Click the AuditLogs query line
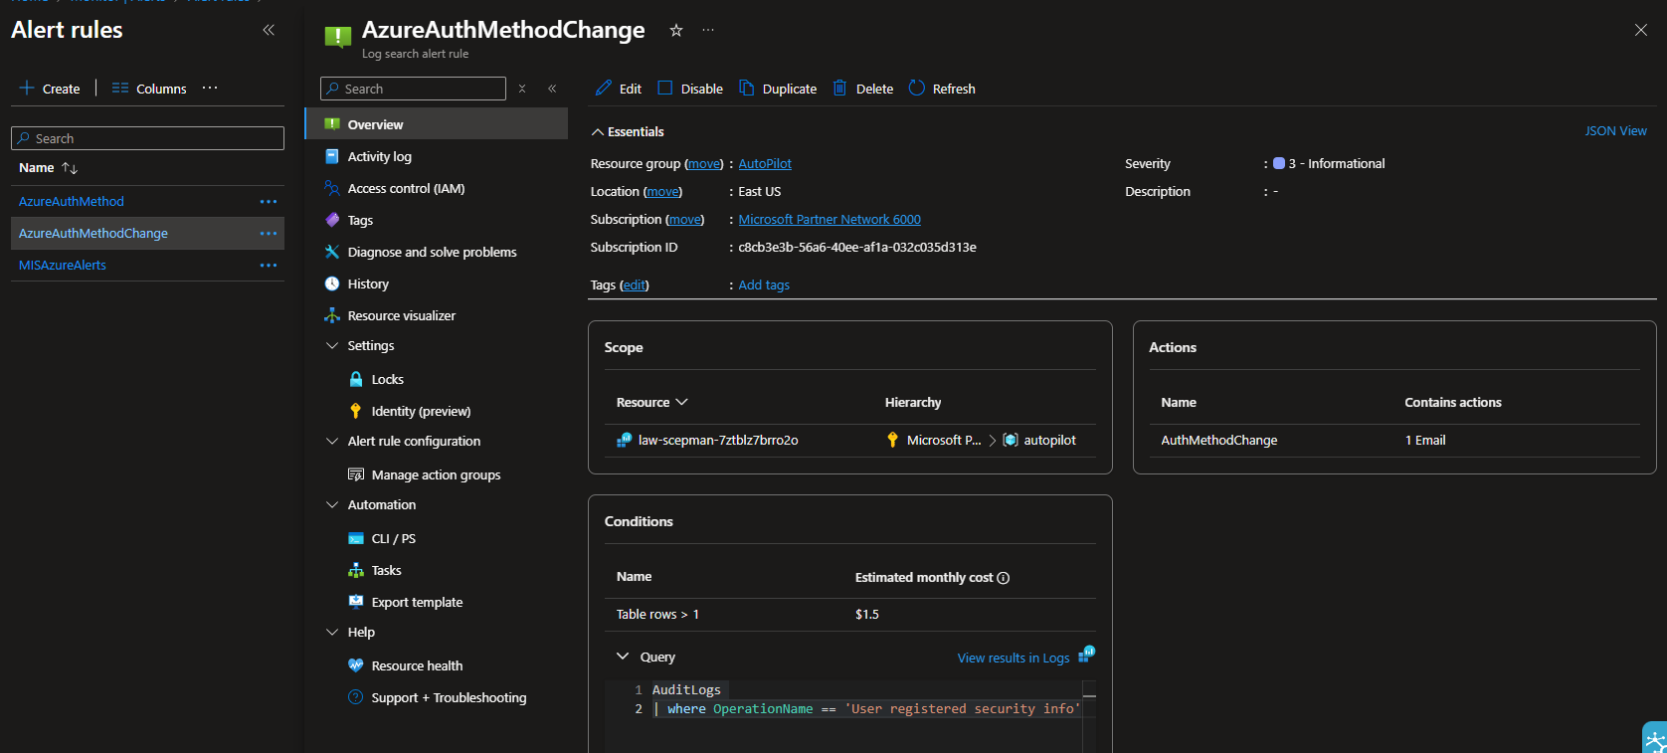 686,689
